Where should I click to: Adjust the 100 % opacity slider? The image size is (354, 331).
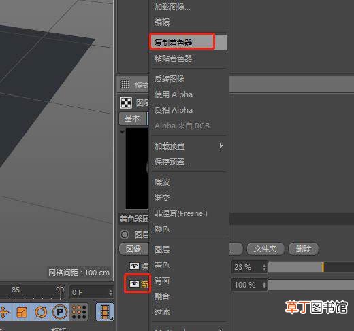click(x=311, y=285)
